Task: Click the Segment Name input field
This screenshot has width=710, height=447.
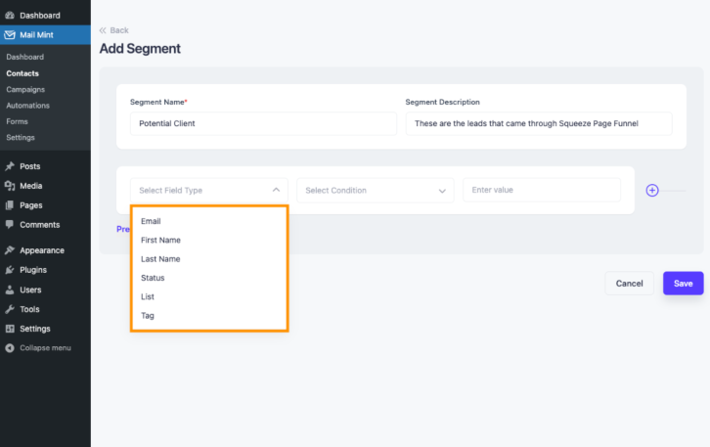Action: (263, 123)
